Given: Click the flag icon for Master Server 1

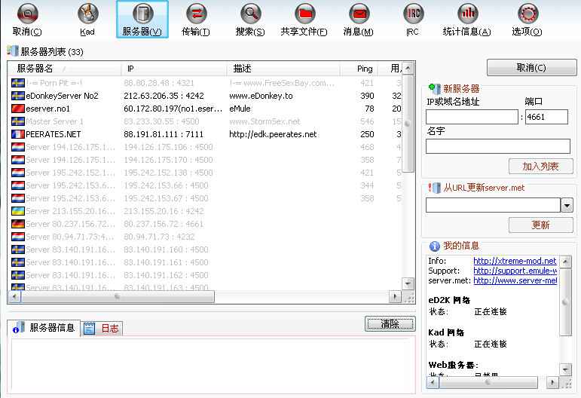Looking at the screenshot, I should 18,121.
